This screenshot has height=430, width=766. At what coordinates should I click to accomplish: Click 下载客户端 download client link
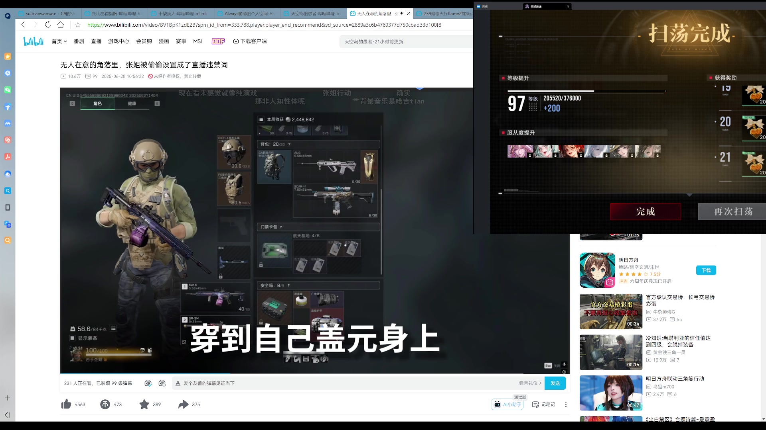(250, 41)
